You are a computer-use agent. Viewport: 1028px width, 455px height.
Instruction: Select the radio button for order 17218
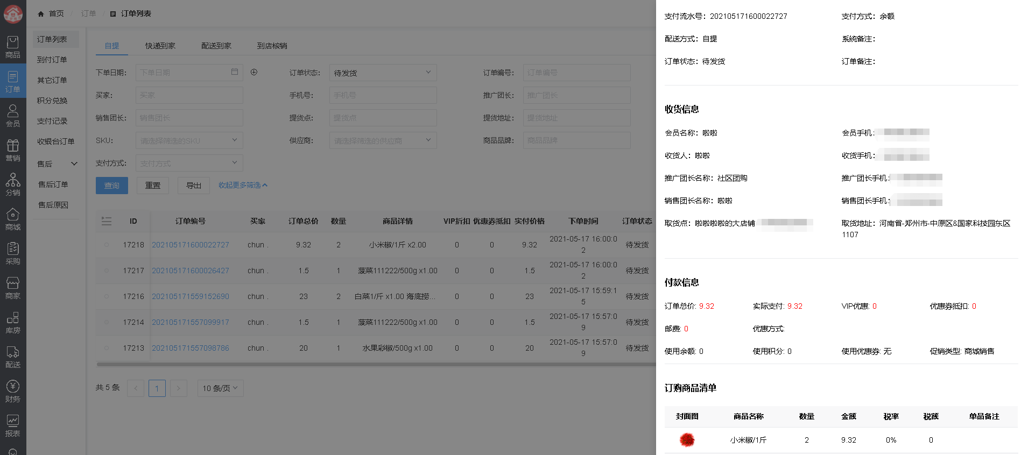coord(107,245)
